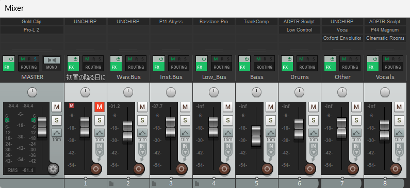Viewport: 410px width, 188px height.
Task: Arm record on the Inst.Bus track
Action: pos(182,169)
